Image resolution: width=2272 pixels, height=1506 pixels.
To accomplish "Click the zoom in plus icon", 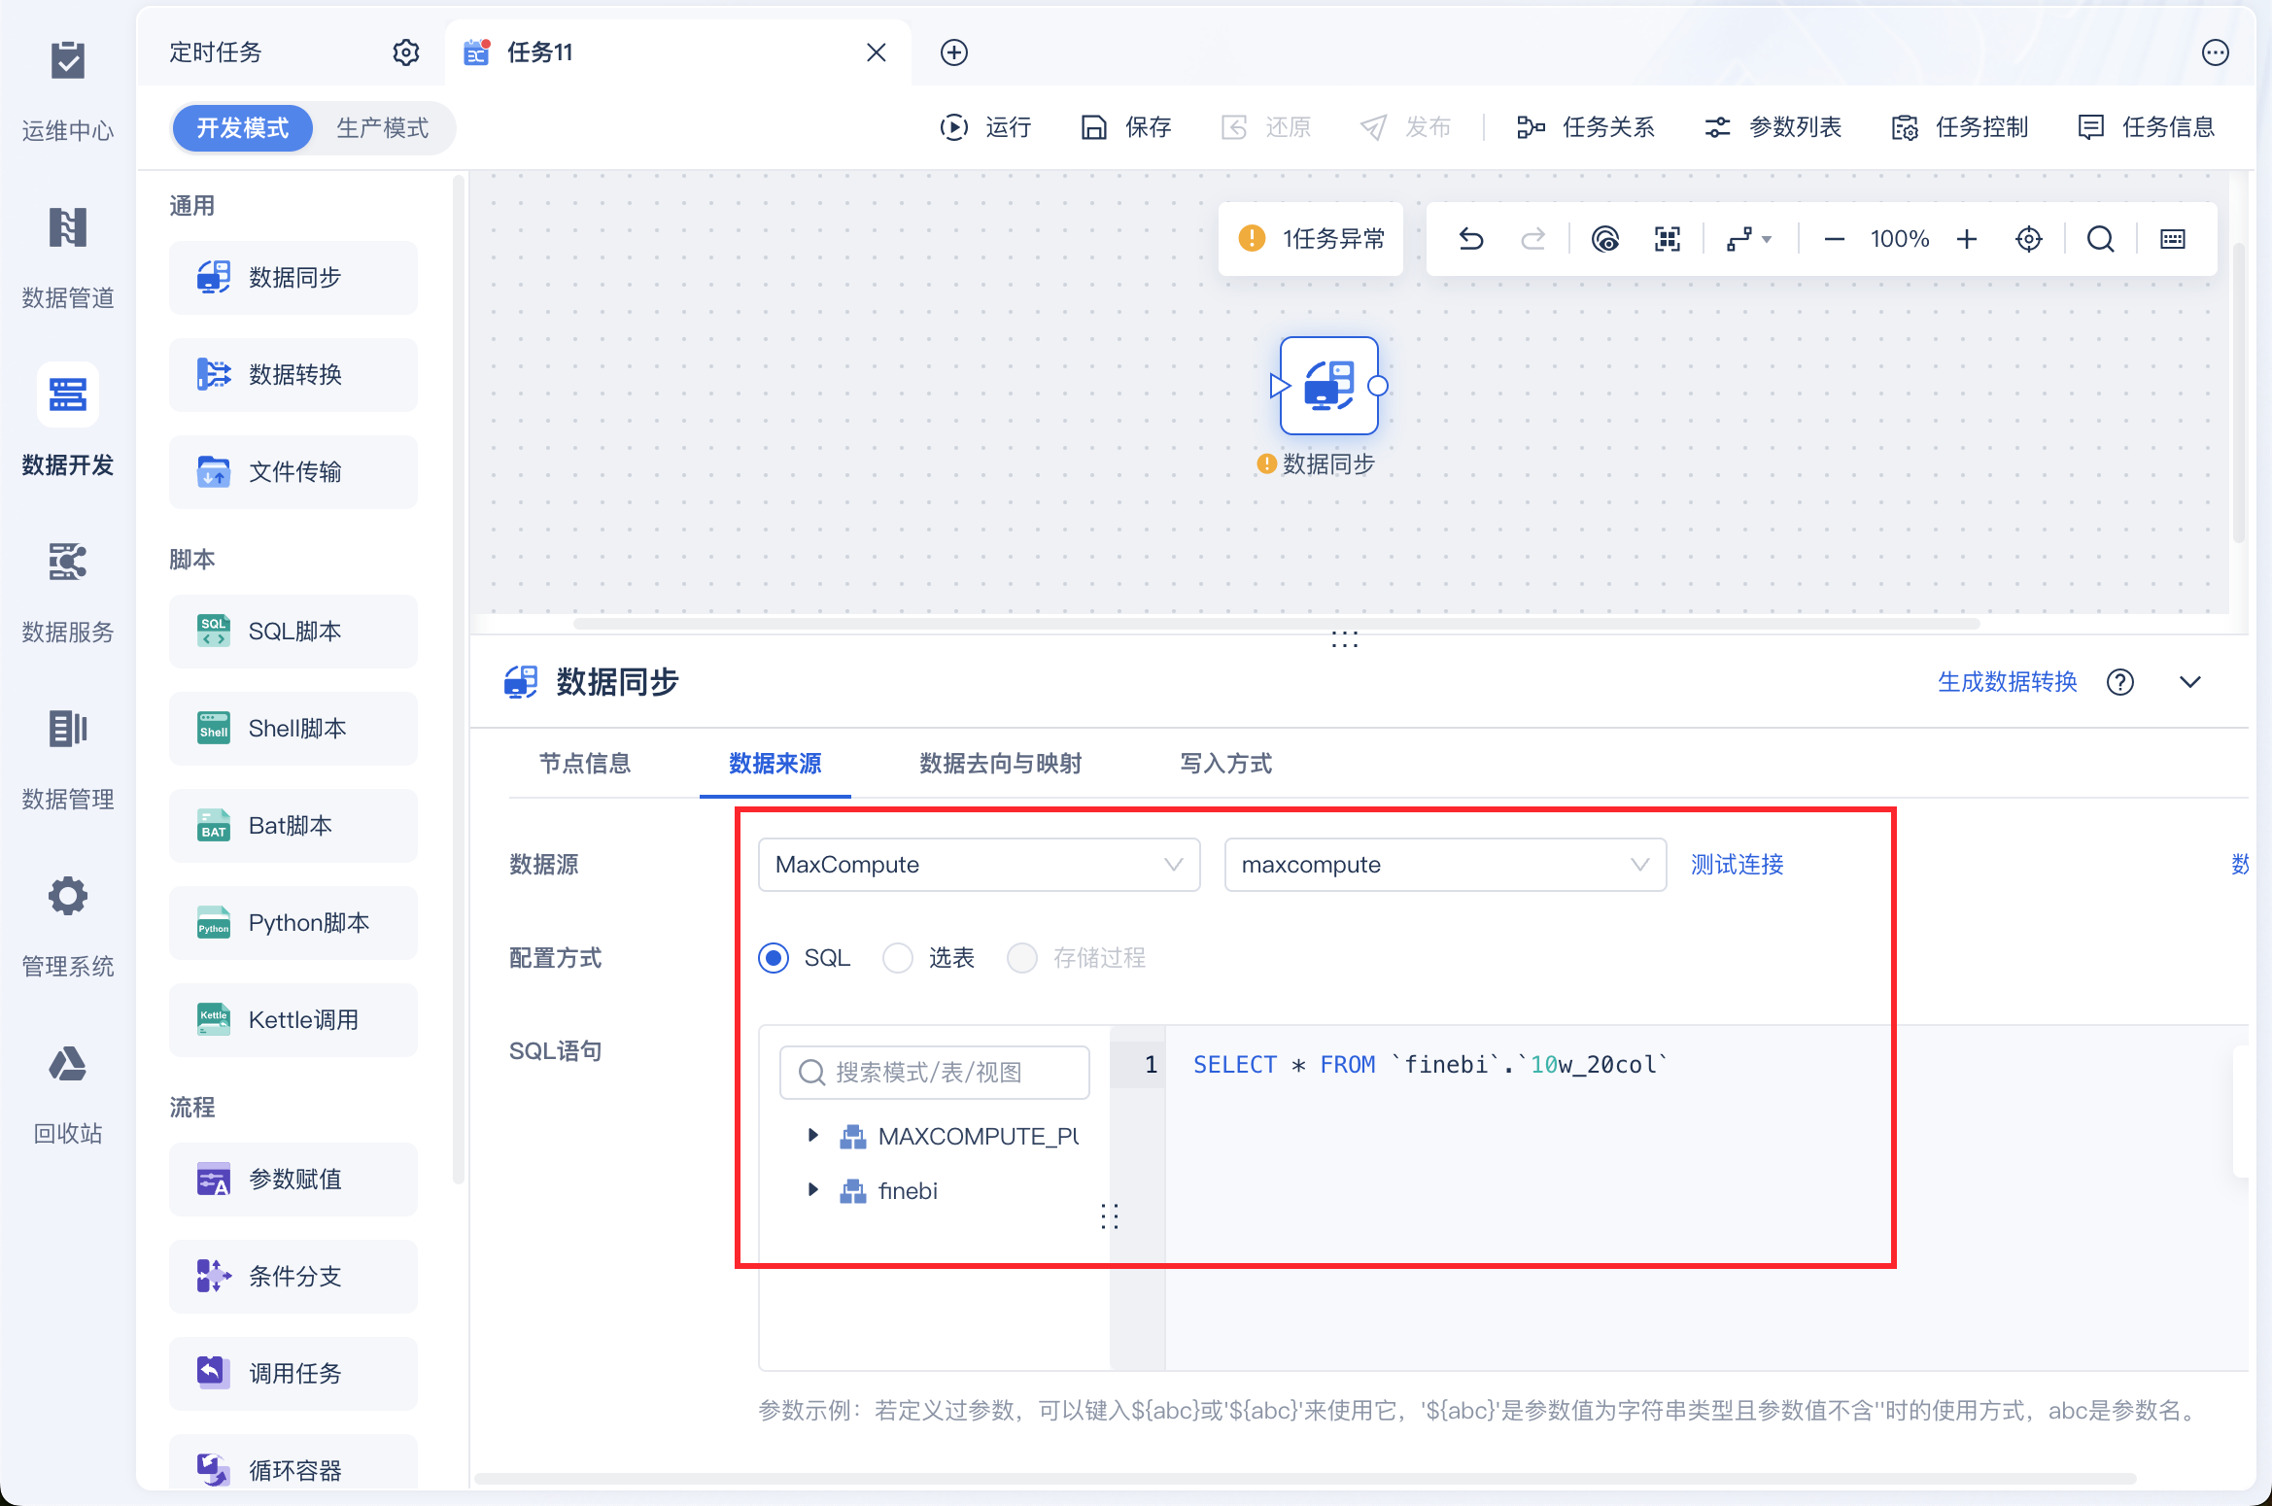I will (1967, 239).
